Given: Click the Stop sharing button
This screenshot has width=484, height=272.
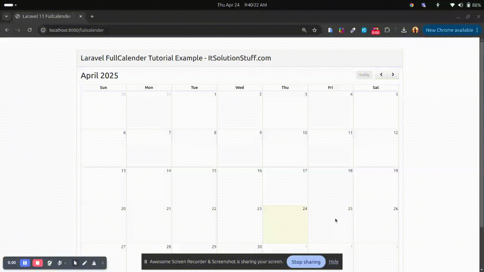Looking at the screenshot, I should tap(306, 262).
